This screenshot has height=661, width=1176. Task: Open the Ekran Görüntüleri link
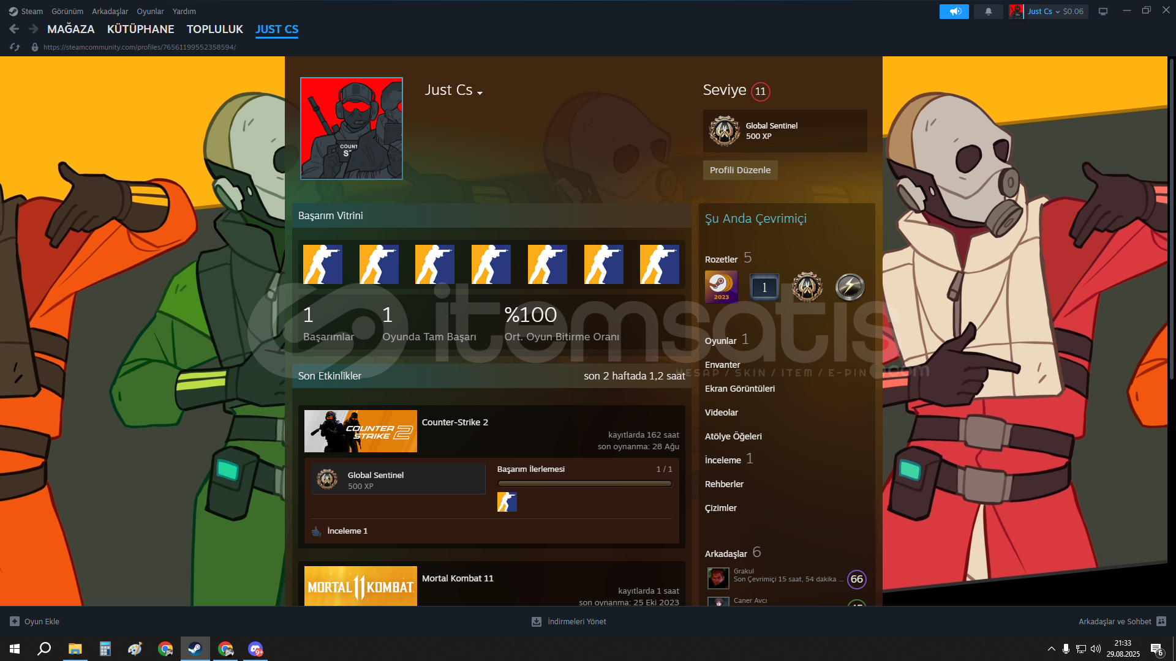coord(740,389)
